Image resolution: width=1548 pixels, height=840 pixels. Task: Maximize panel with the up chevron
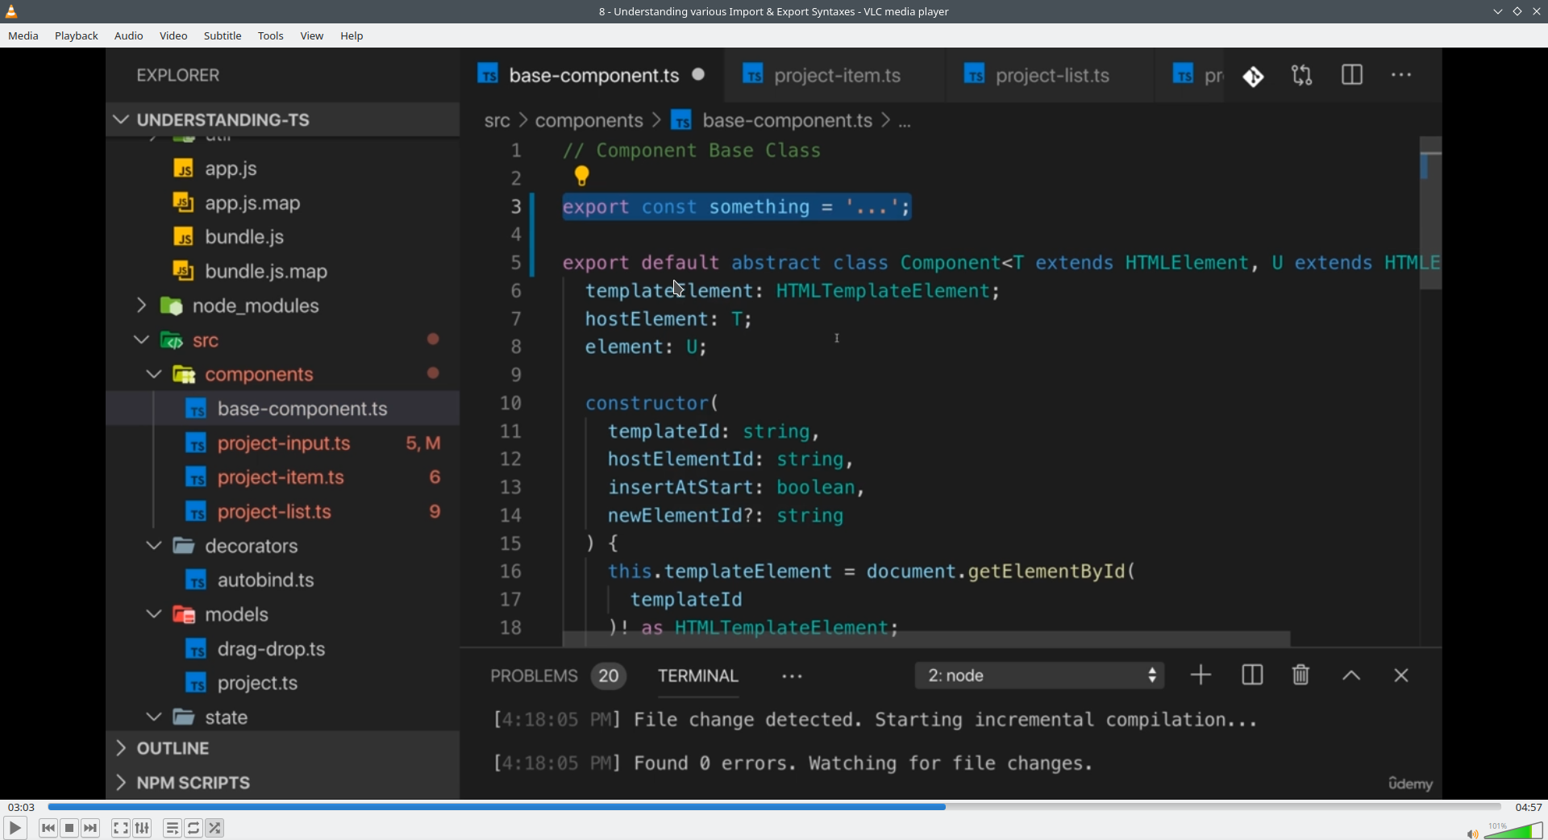1352,676
